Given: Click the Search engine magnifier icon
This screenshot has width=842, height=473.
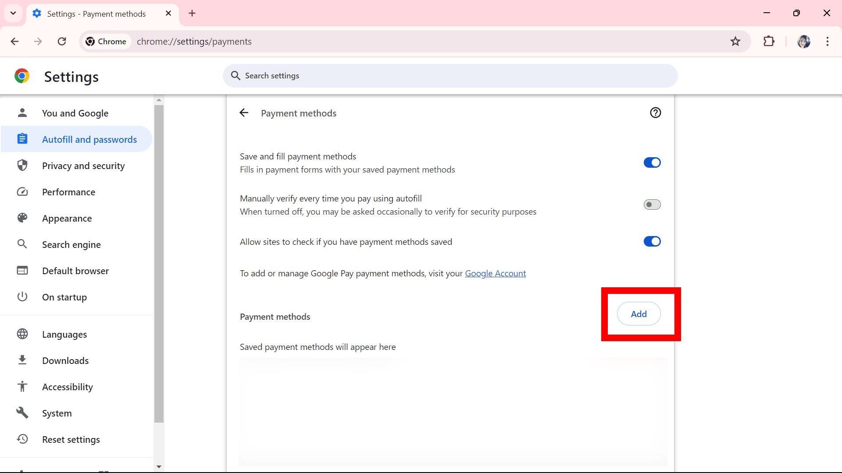Looking at the screenshot, I should (22, 244).
